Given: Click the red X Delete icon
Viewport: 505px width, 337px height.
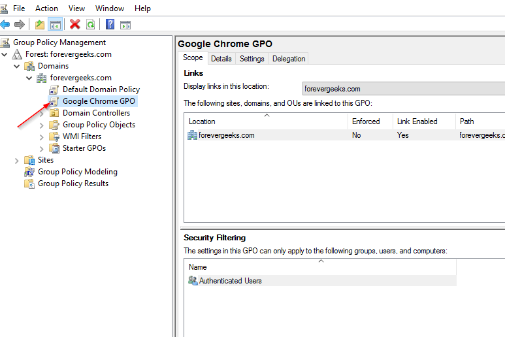Looking at the screenshot, I should pyautogui.click(x=74, y=24).
